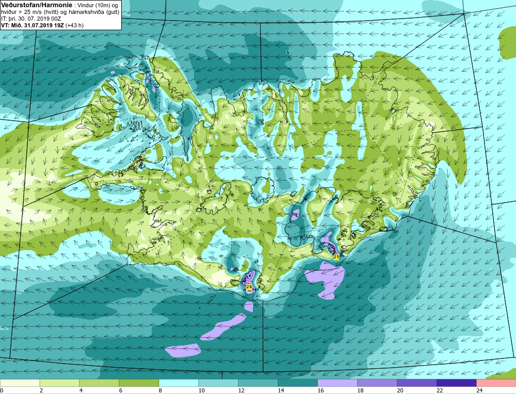Click the yellow gust marker labeled 25

point(336,257)
